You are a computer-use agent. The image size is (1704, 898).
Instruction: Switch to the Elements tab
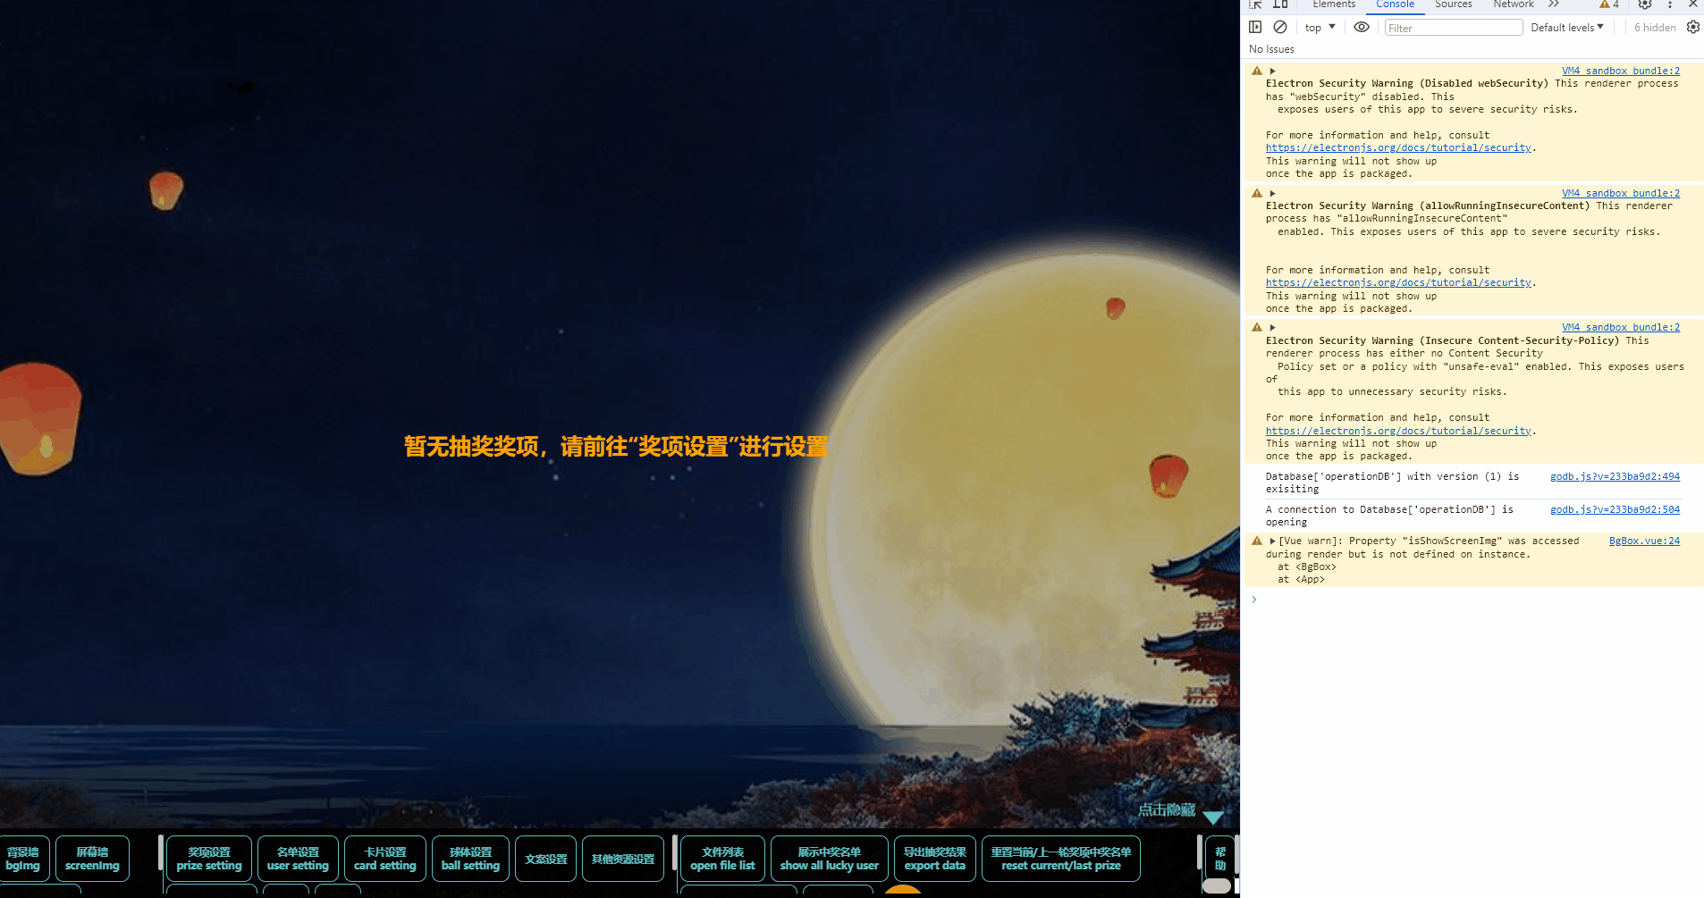1334,4
